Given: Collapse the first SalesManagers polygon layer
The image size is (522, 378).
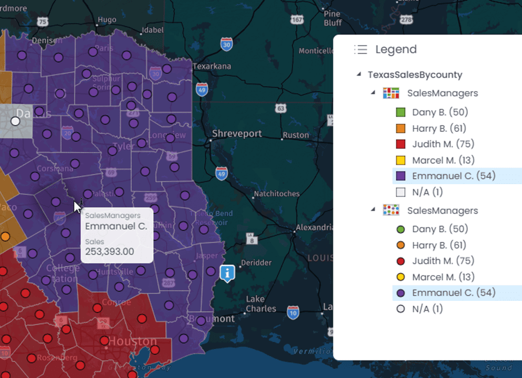Looking at the screenshot, I should (x=373, y=92).
